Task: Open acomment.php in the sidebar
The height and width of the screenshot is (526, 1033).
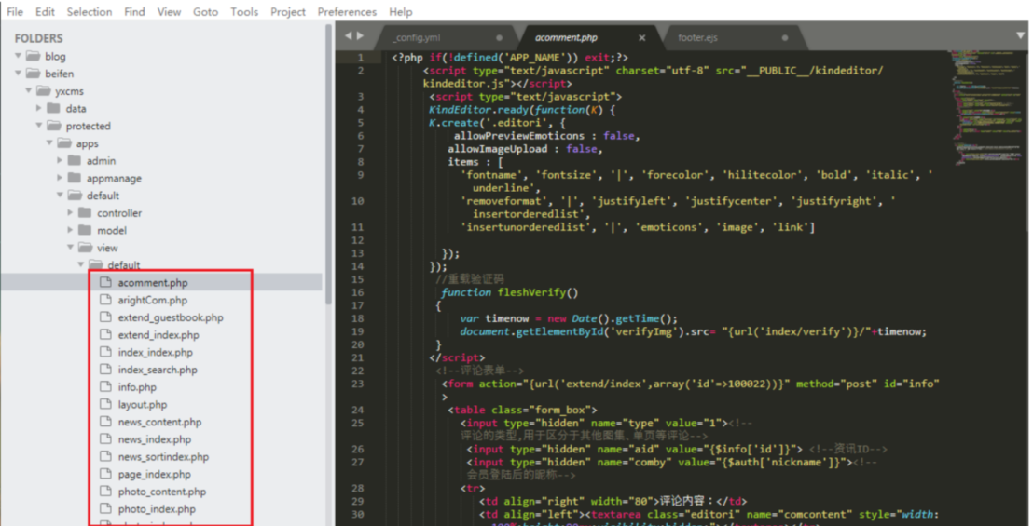Action: point(153,283)
